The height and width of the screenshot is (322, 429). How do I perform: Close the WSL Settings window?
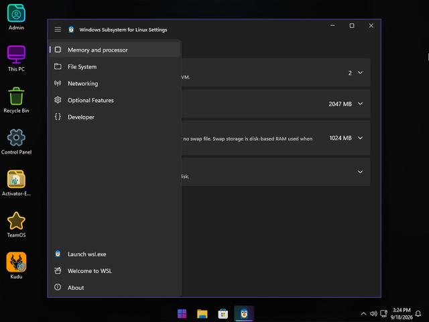tap(371, 25)
